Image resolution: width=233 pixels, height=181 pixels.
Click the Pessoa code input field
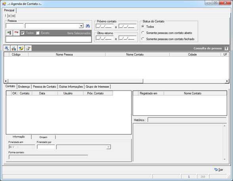coord(15,26)
